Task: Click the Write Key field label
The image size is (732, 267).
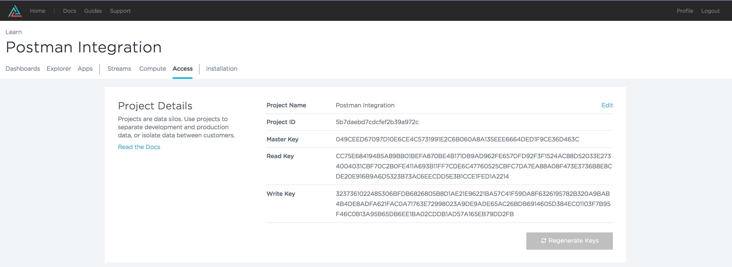Action: click(x=281, y=194)
